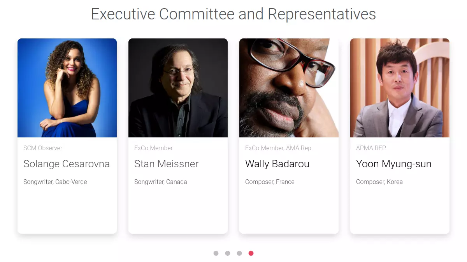Select the second carousel pagination dot
The height and width of the screenshot is (262, 467).
tap(228, 253)
